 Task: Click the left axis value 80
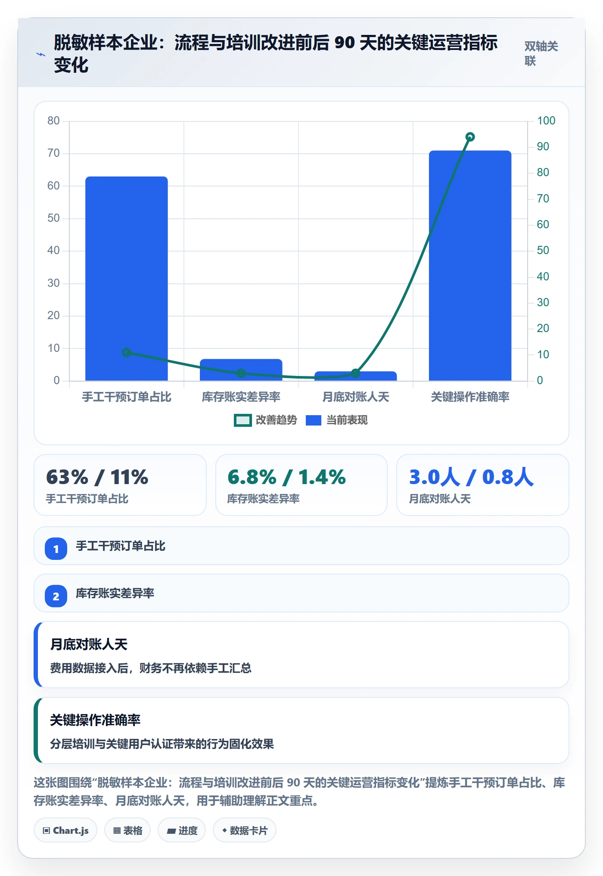click(x=53, y=121)
